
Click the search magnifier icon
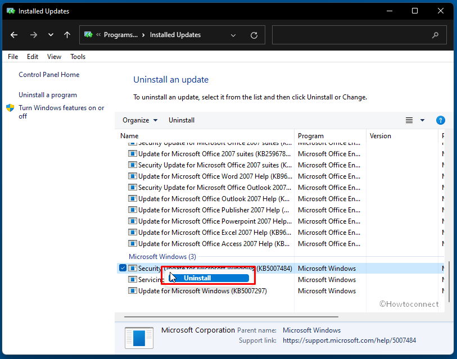pos(435,35)
